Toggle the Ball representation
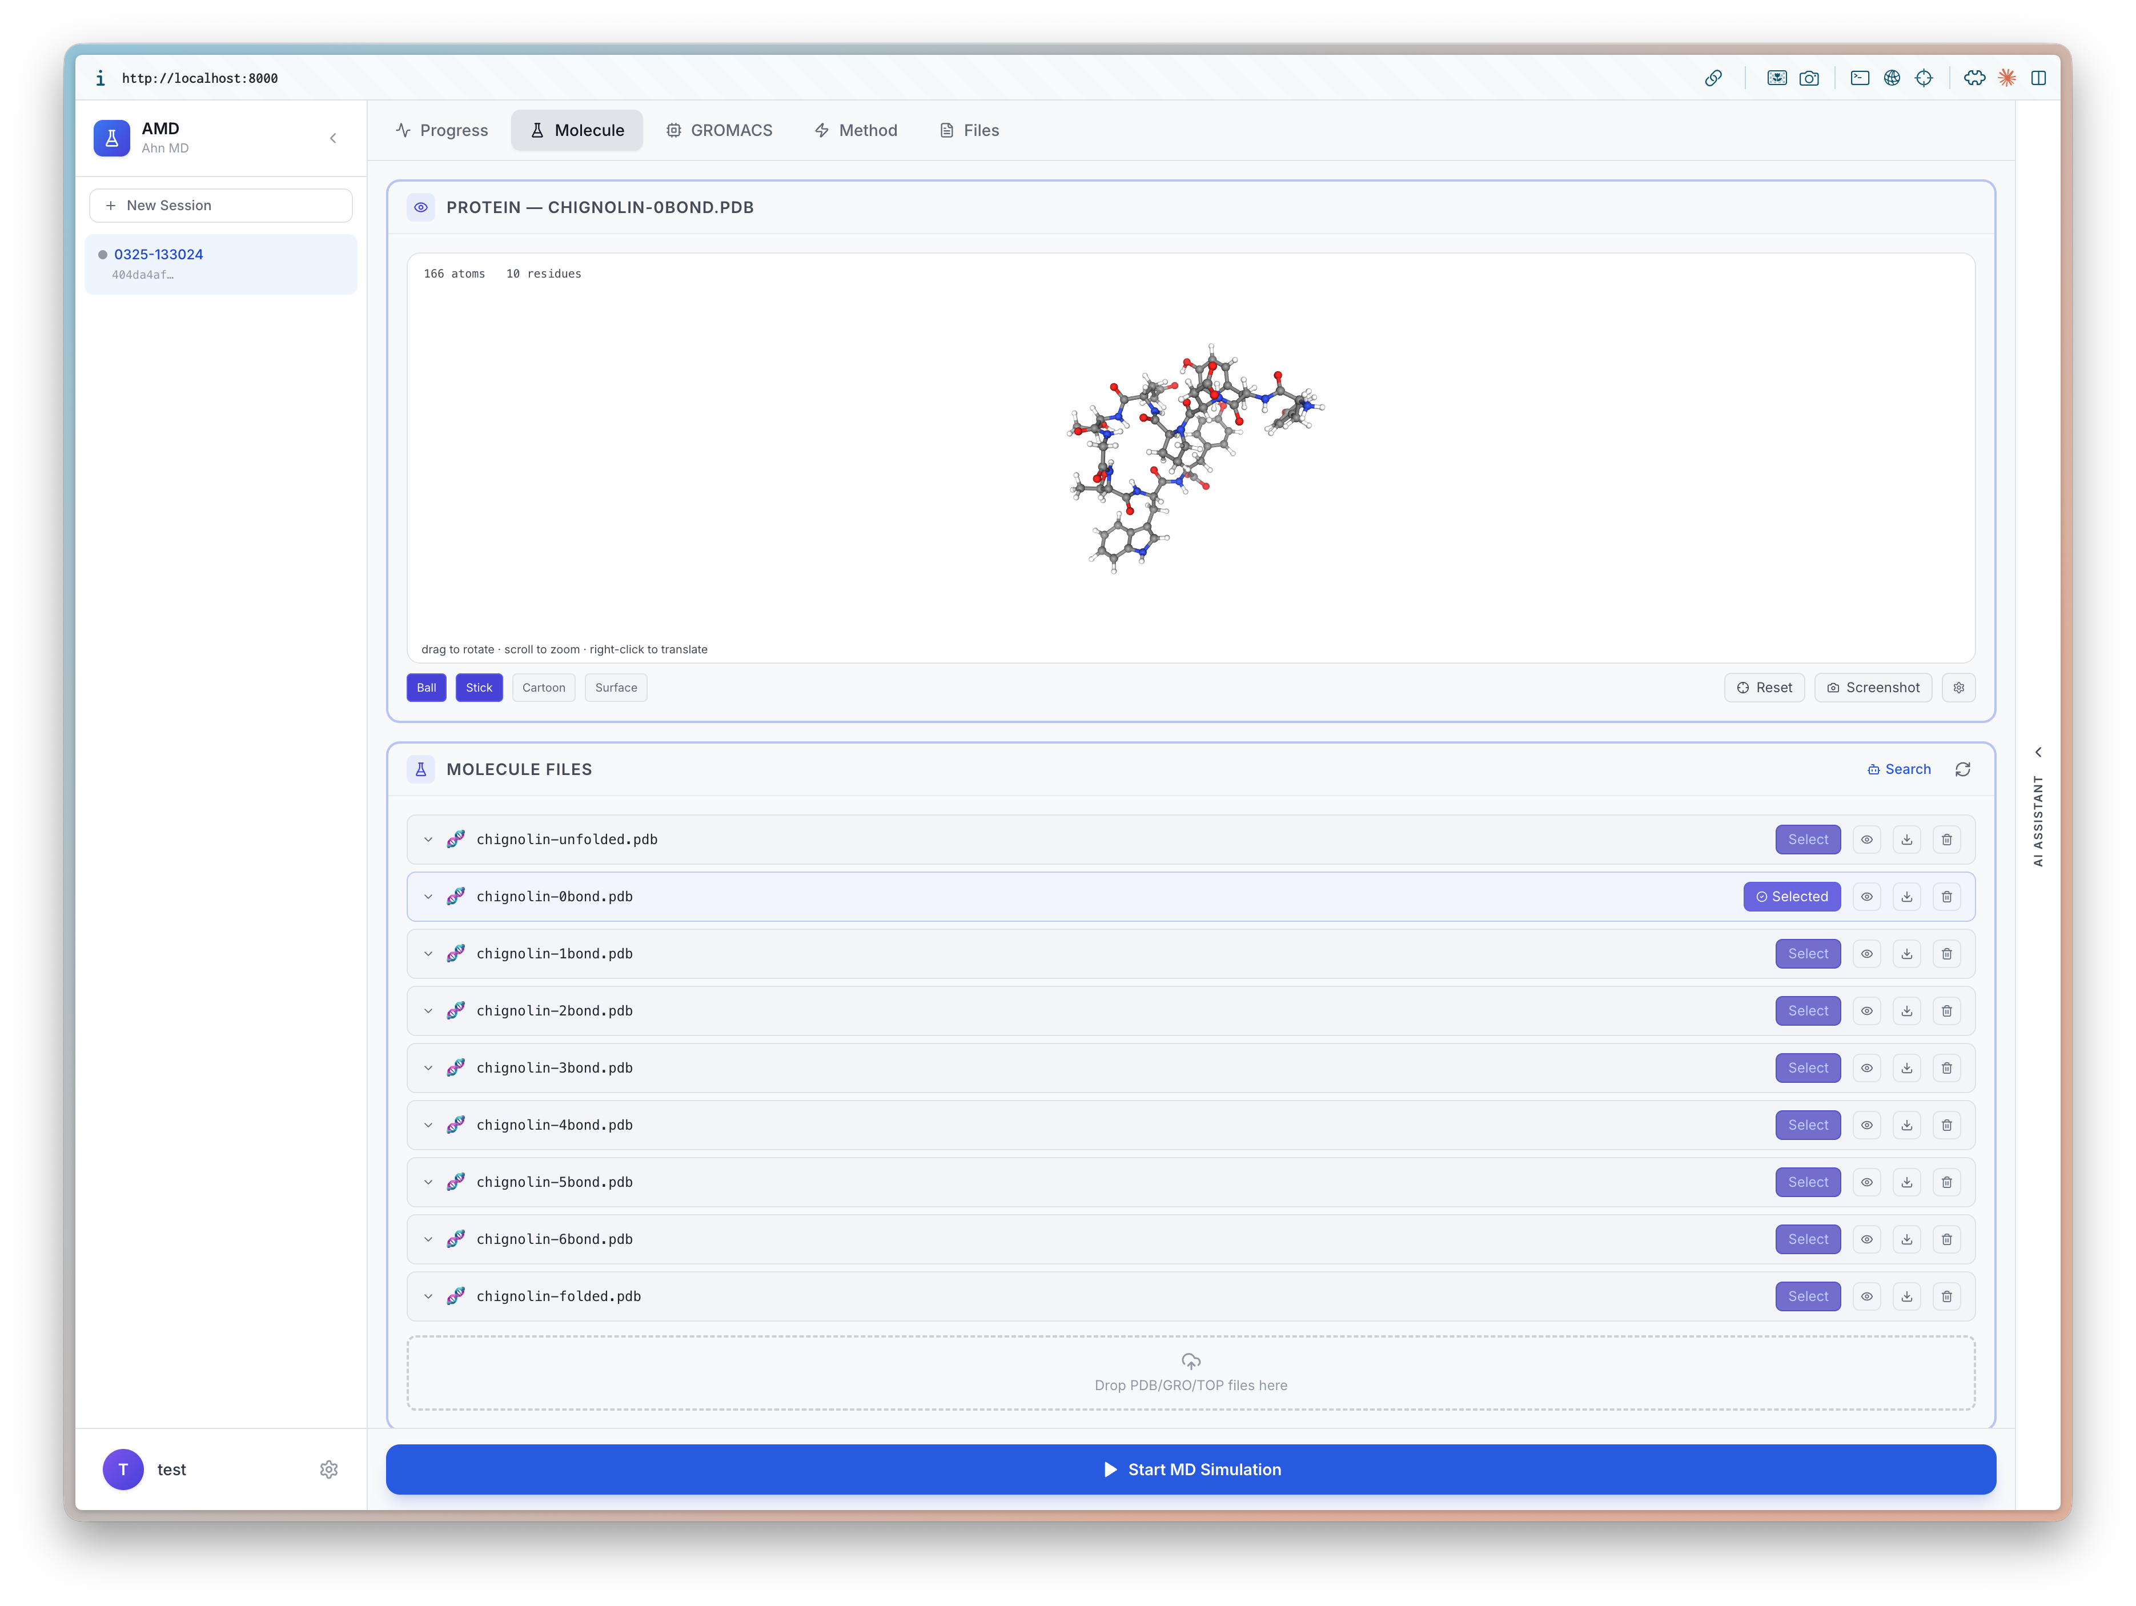The height and width of the screenshot is (1606, 2136). (x=426, y=688)
